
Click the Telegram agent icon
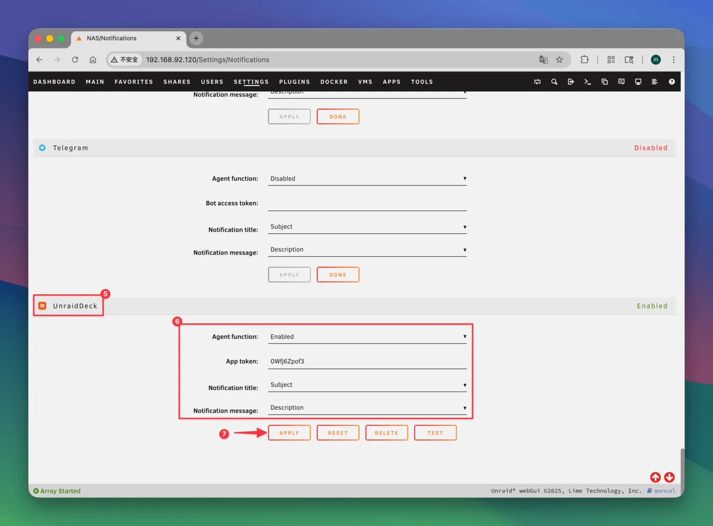pos(42,148)
